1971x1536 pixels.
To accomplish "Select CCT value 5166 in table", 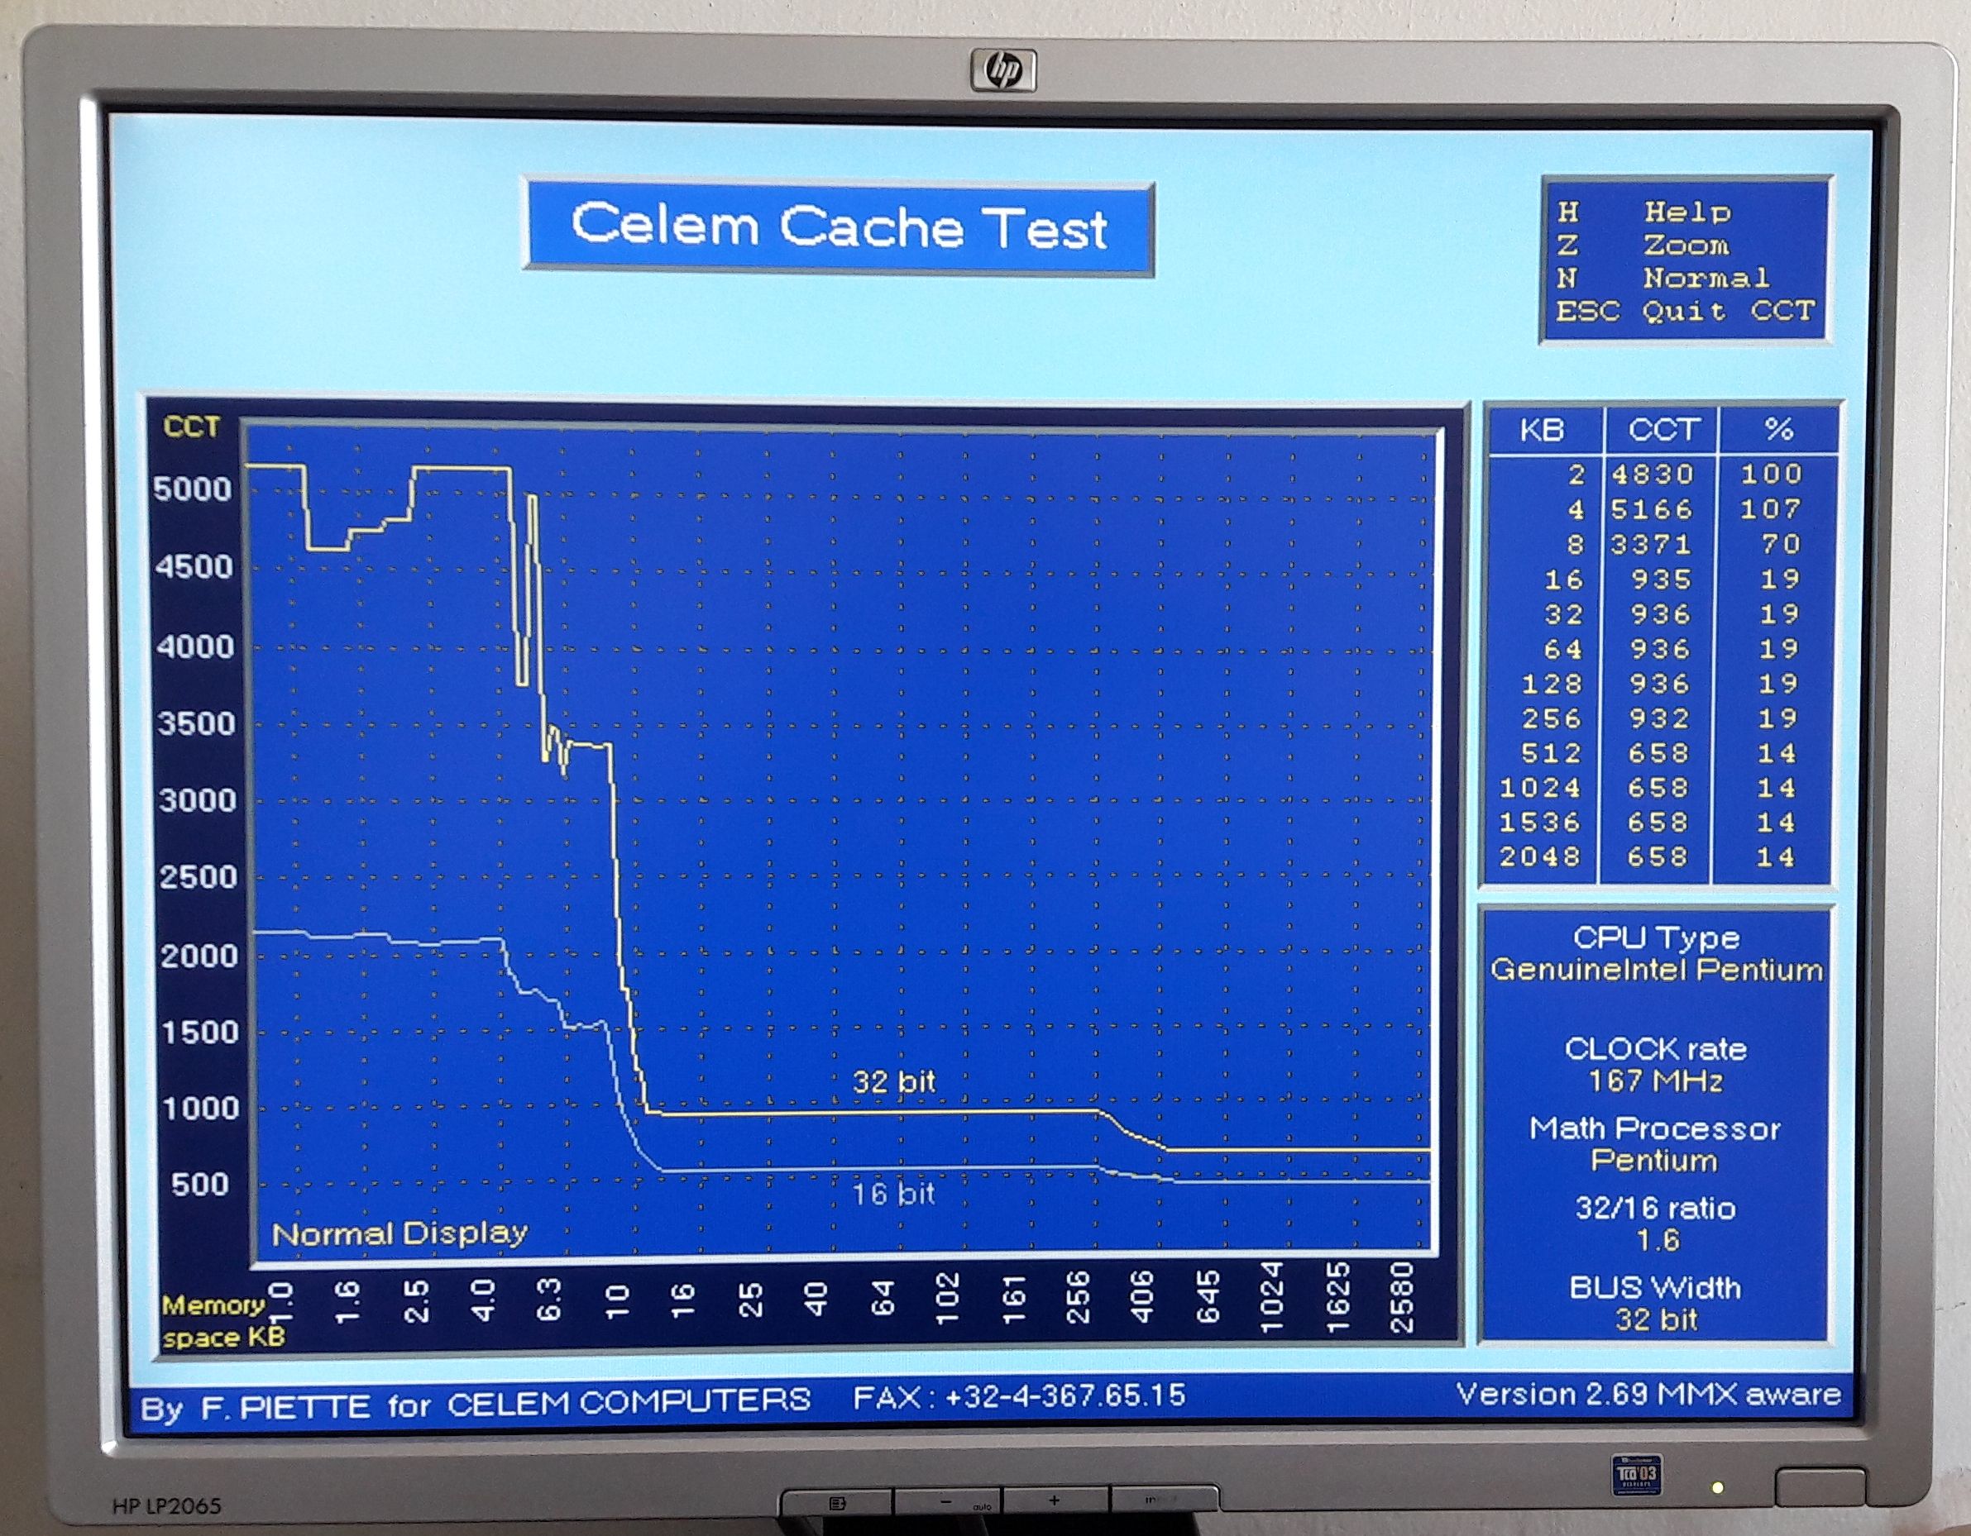I will 1653,509.
